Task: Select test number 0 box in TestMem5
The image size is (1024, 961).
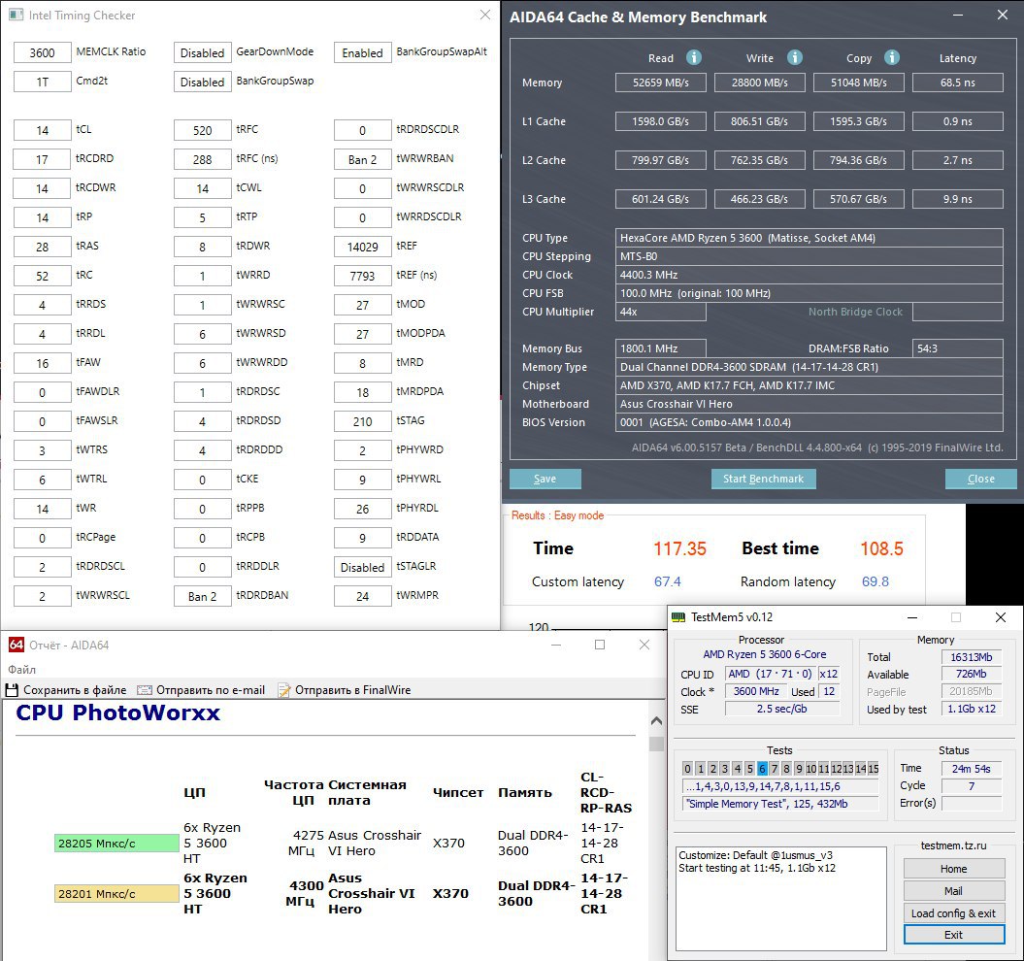Action: 687,768
